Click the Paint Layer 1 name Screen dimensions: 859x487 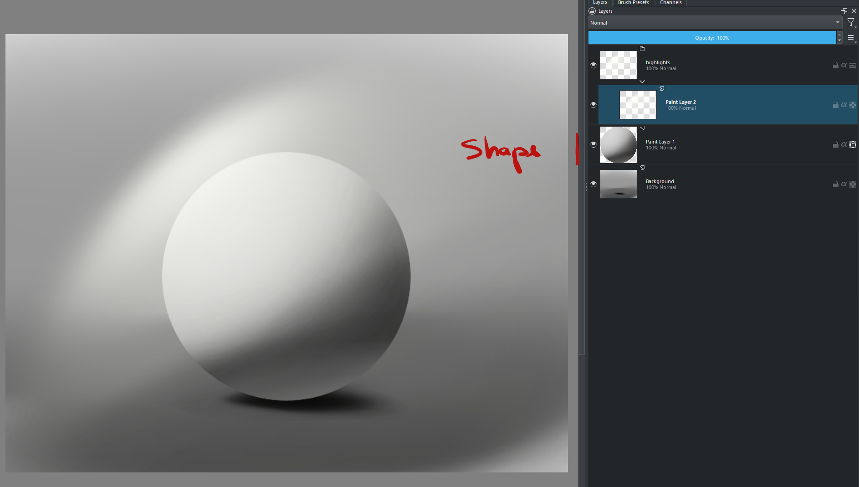coord(660,142)
